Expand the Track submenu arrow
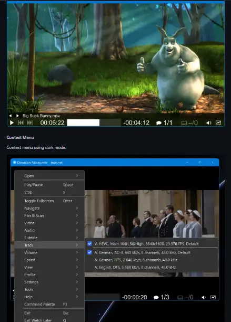Viewport: 231px width, 322px height. point(77,245)
